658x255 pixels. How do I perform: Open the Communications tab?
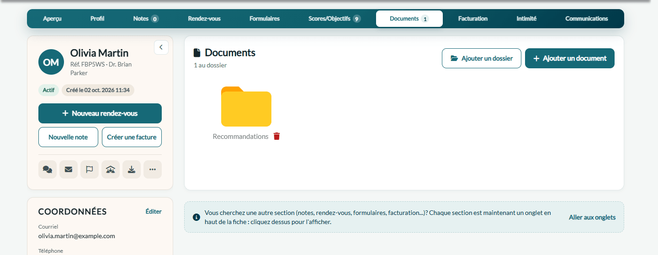click(587, 19)
